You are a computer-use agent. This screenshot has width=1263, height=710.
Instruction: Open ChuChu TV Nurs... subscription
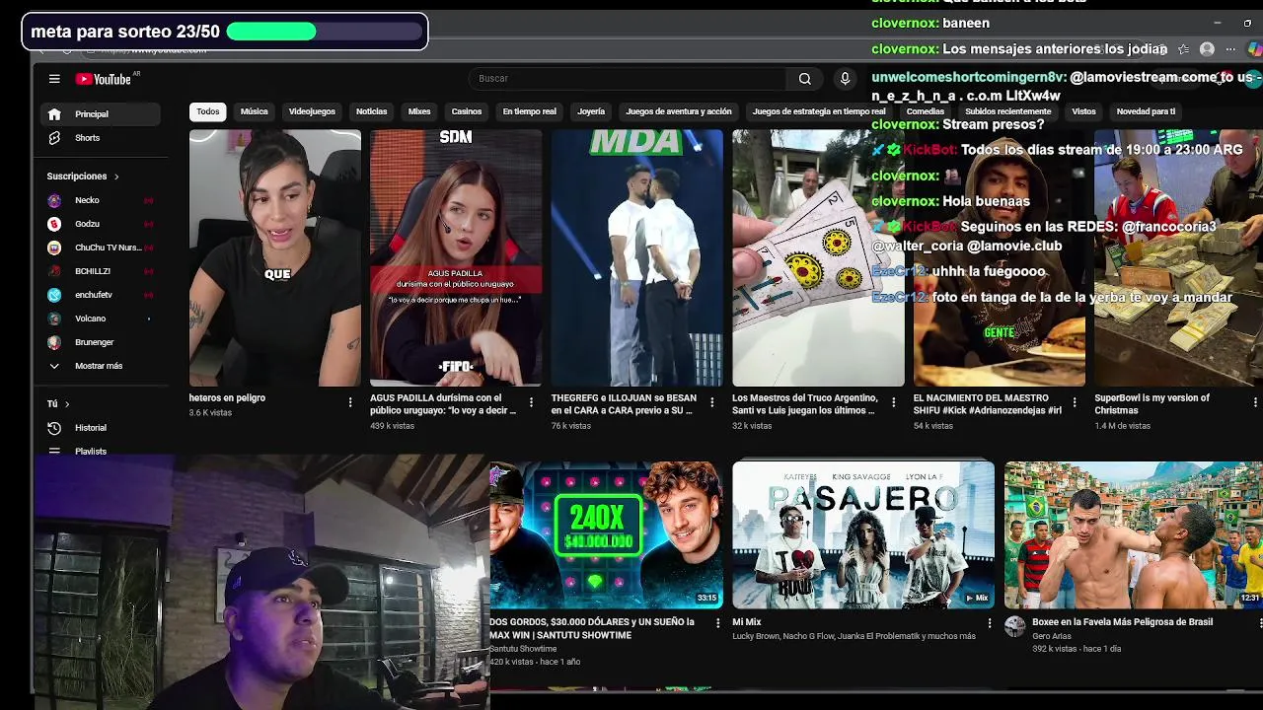coord(101,248)
